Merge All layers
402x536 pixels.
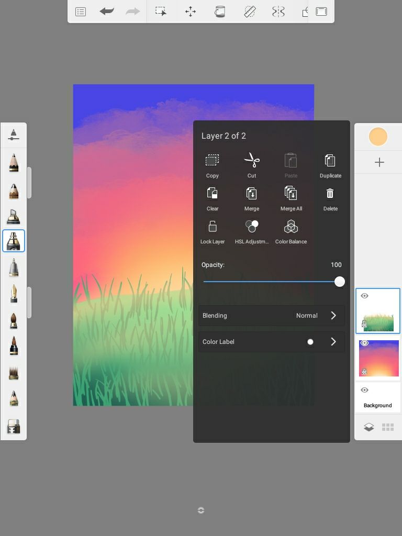pyautogui.click(x=291, y=199)
